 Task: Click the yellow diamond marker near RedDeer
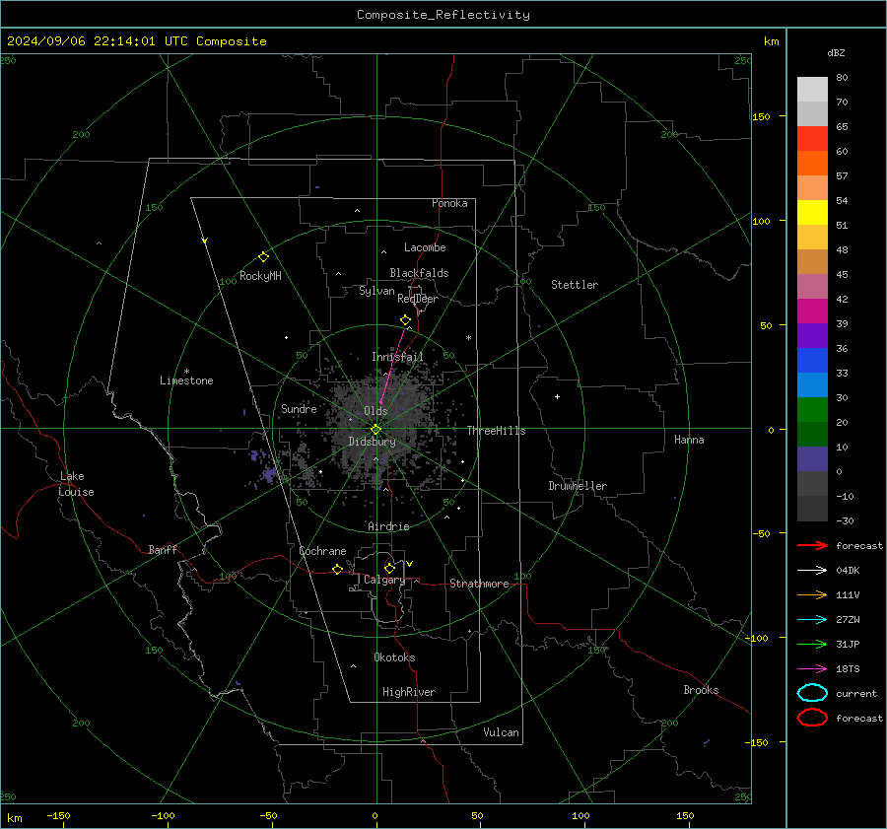pyautogui.click(x=406, y=320)
